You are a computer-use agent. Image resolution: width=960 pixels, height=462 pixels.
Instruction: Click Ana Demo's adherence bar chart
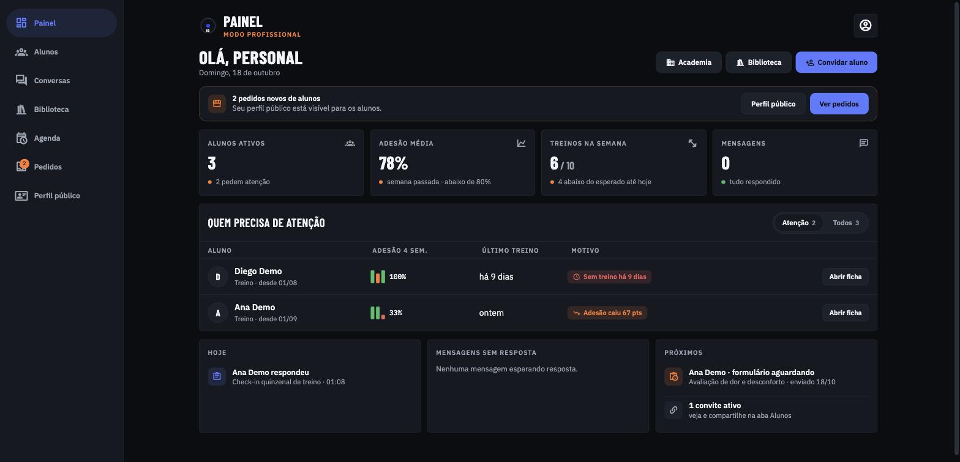click(378, 313)
